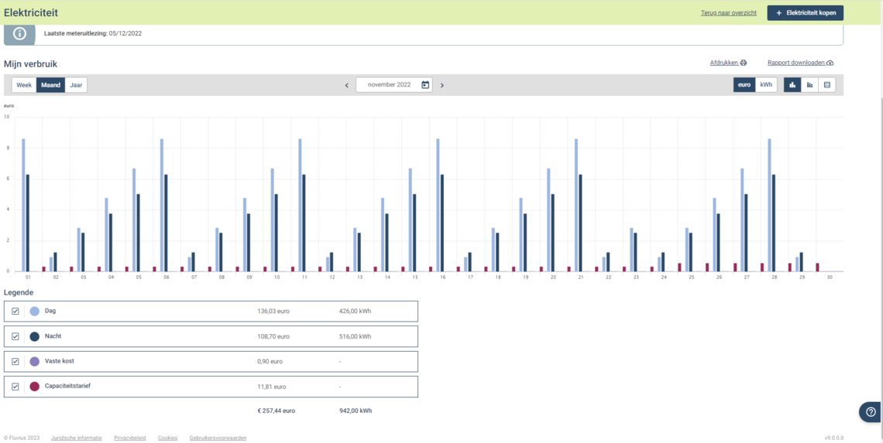Go to the previous month arrow
This screenshot has width=883, height=443.
[347, 86]
